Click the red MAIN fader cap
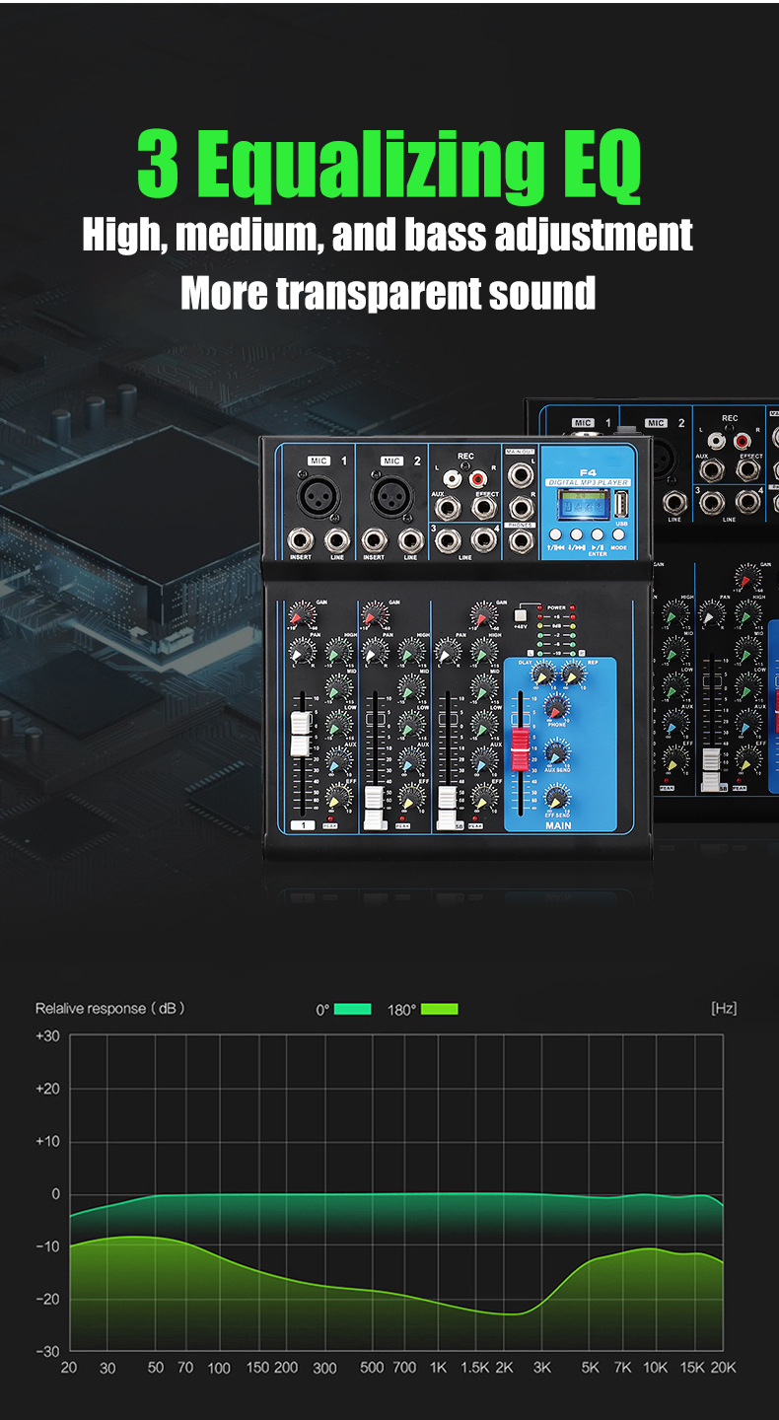The width and height of the screenshot is (779, 1420). tap(521, 749)
